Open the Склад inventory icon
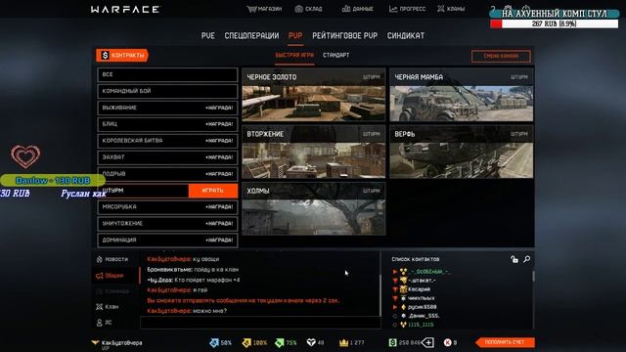The height and width of the screenshot is (352, 626). (298, 9)
